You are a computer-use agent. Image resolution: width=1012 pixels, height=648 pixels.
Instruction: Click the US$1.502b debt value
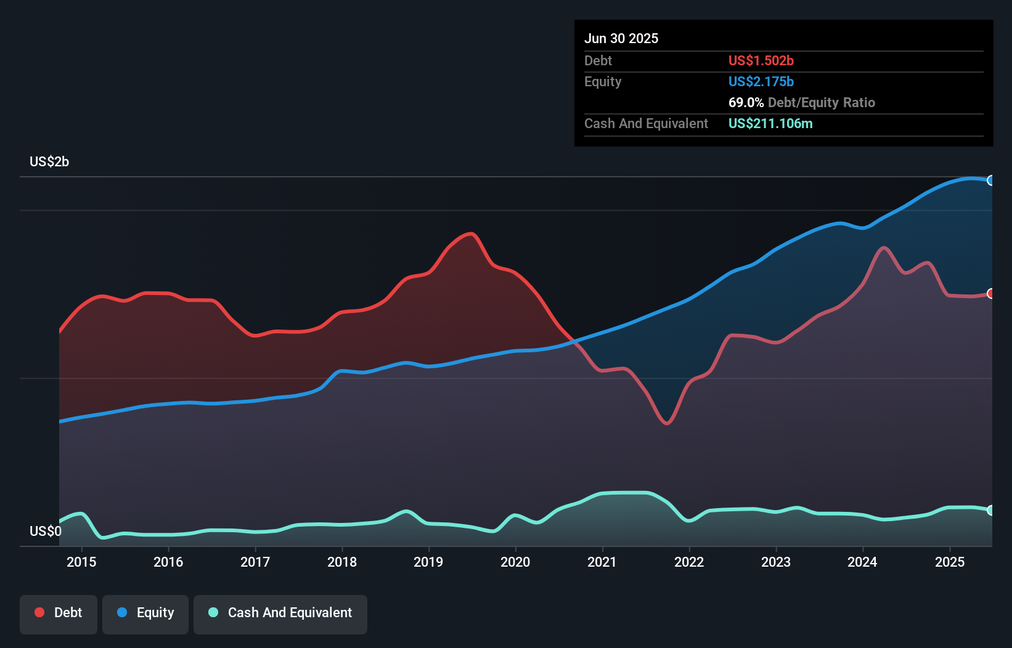pos(761,60)
